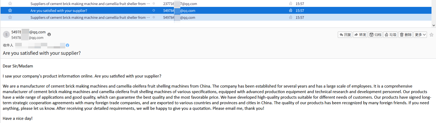Click the junk flame icon on the selected email row
The image size is (436, 123).
tap(290, 11)
